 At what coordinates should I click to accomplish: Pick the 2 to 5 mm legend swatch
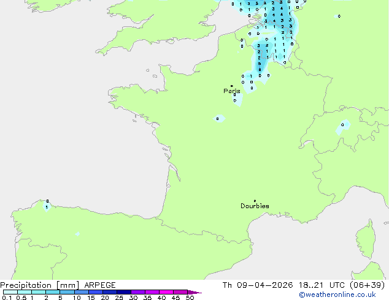[53, 292]
